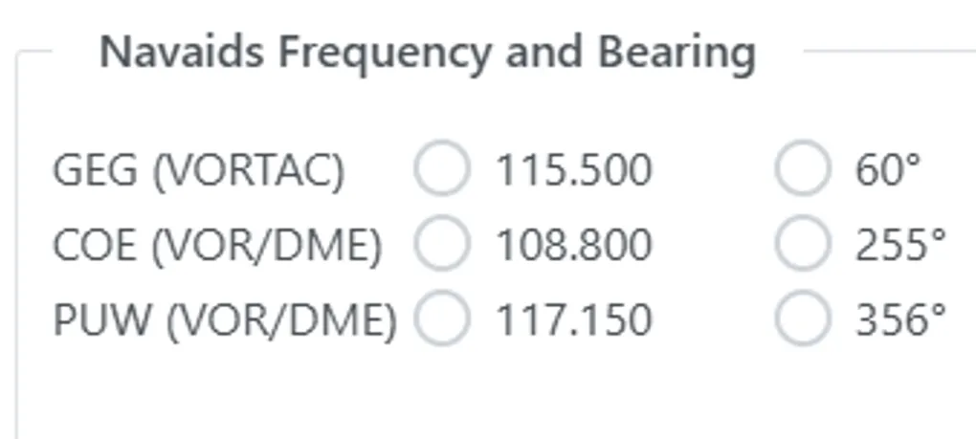The width and height of the screenshot is (976, 439).
Task: Click (VOR/DME) text in the PUW row
Action: pos(280,320)
